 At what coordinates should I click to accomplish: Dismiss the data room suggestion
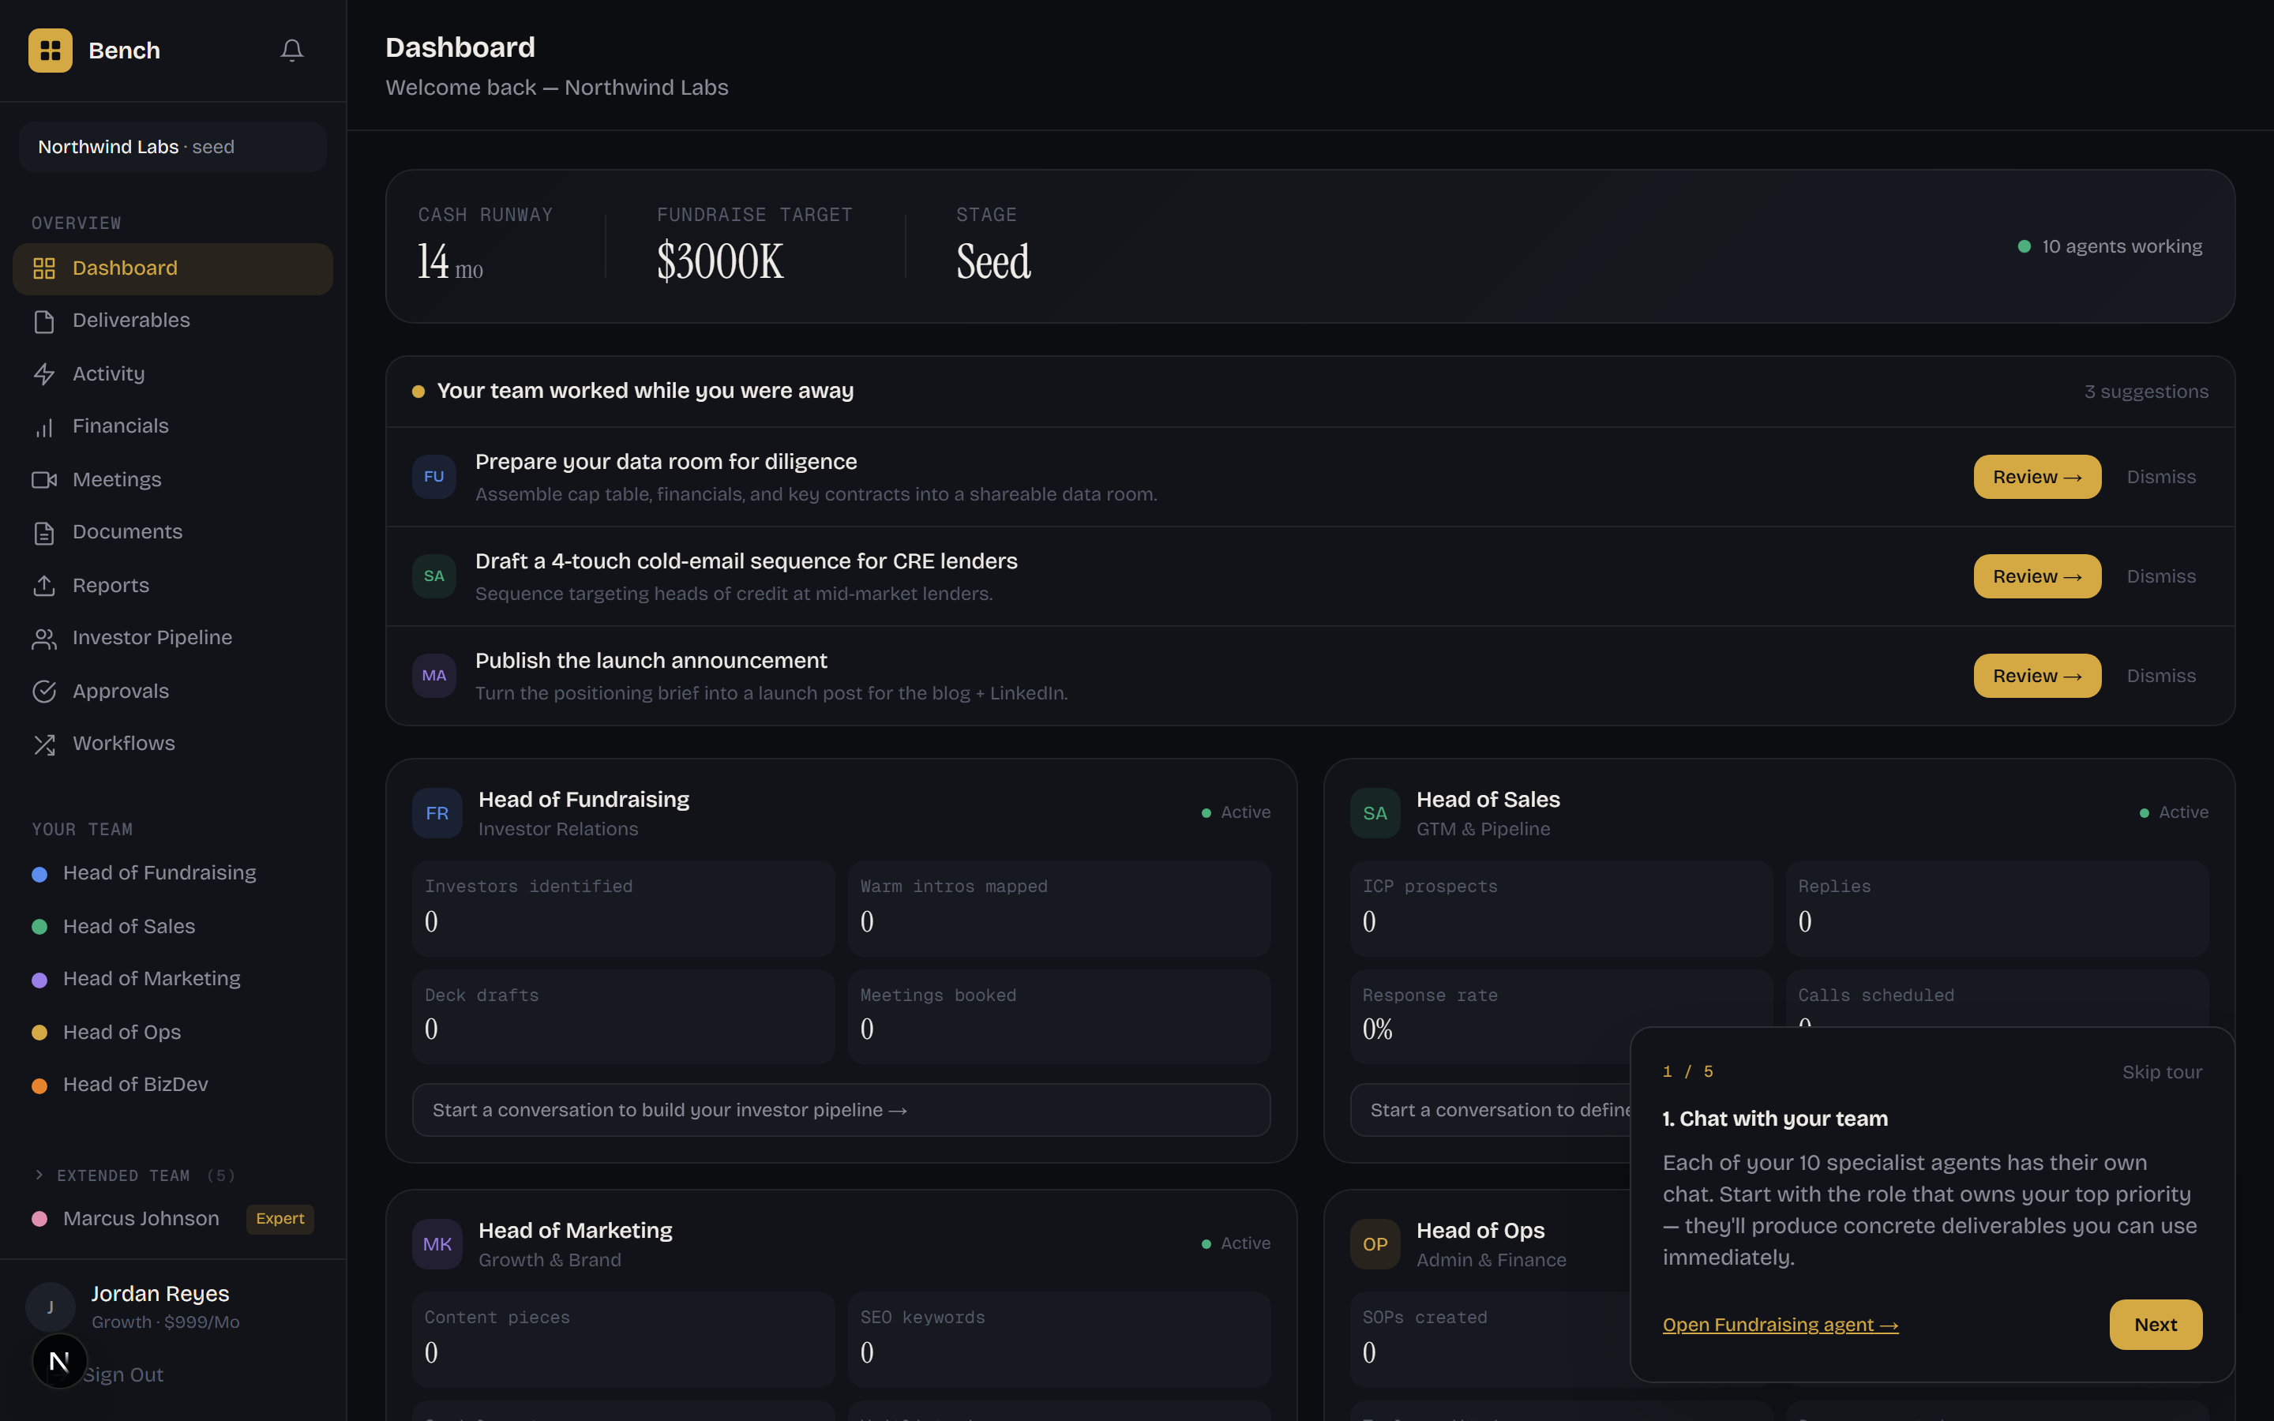(2160, 477)
